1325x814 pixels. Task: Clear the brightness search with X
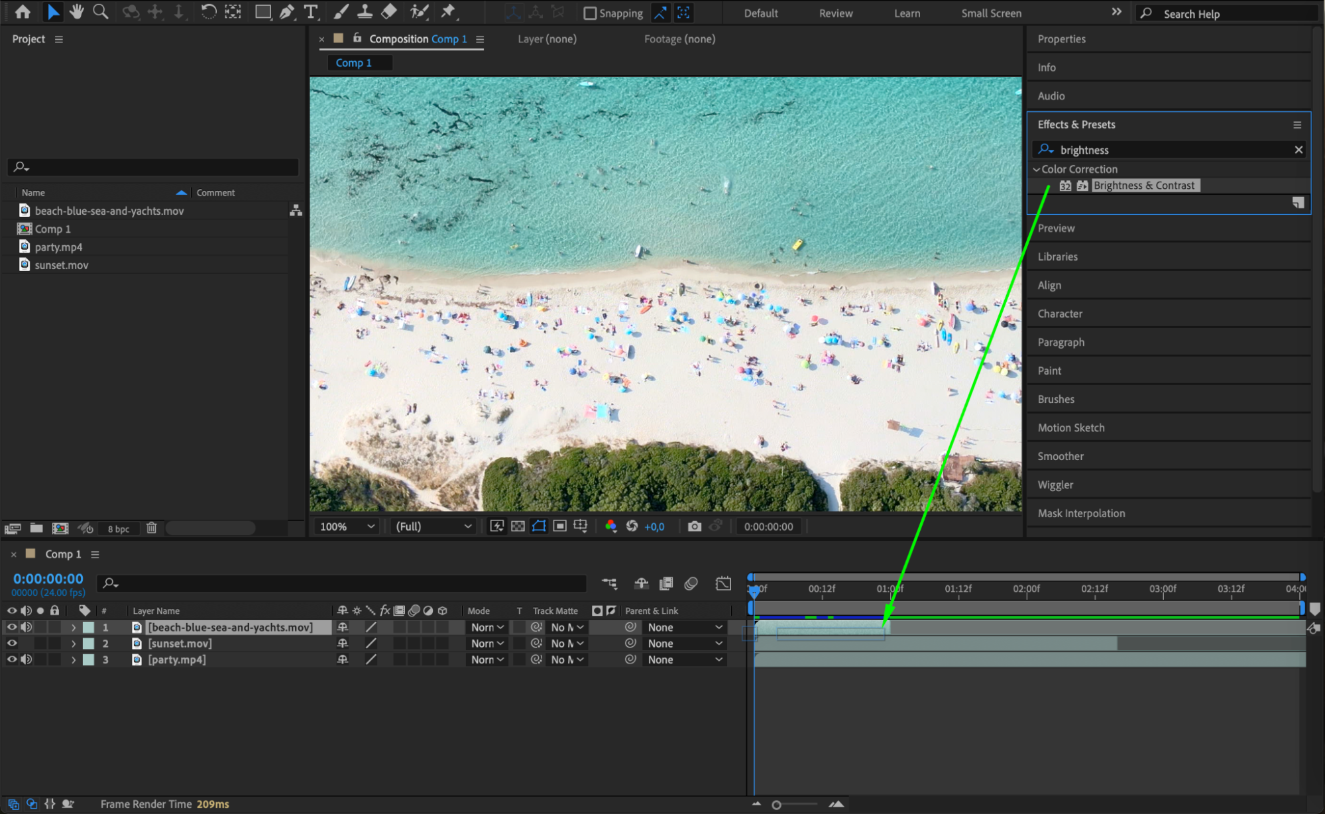pyautogui.click(x=1298, y=150)
